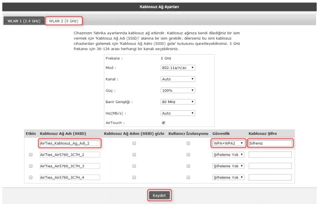Check user isolation for AirTies_Kablosuz_Ag_Adi_2

click(x=188, y=144)
